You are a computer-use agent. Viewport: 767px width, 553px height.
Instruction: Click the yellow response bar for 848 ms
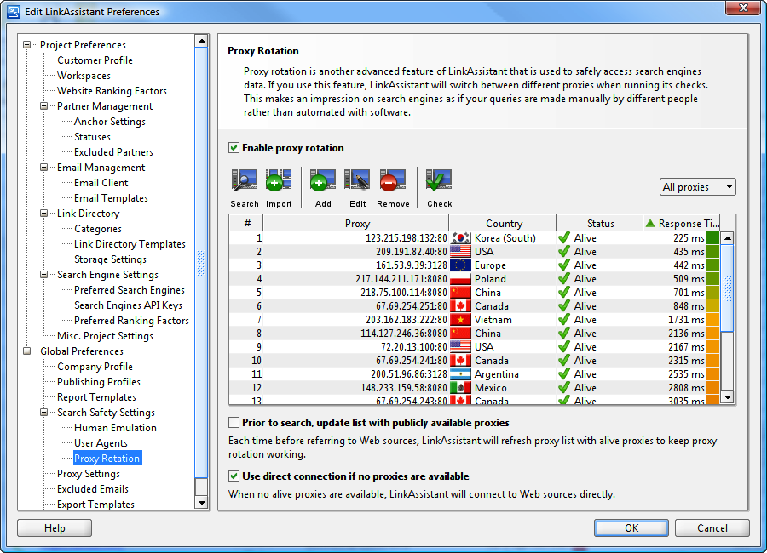coord(712,305)
